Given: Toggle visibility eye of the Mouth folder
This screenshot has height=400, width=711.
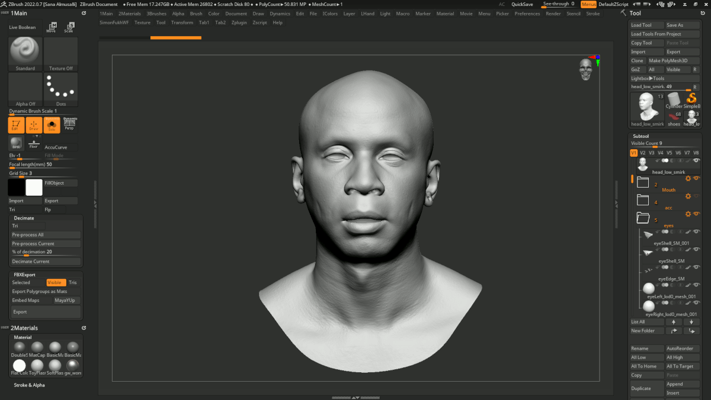Looking at the screenshot, I should click(x=697, y=178).
